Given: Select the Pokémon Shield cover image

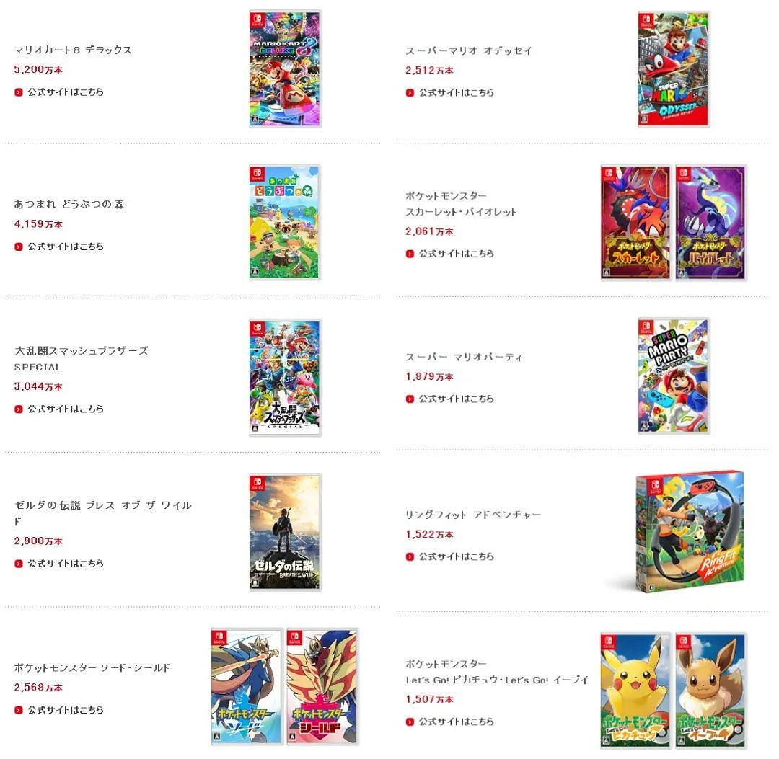Looking at the screenshot, I should [x=322, y=686].
